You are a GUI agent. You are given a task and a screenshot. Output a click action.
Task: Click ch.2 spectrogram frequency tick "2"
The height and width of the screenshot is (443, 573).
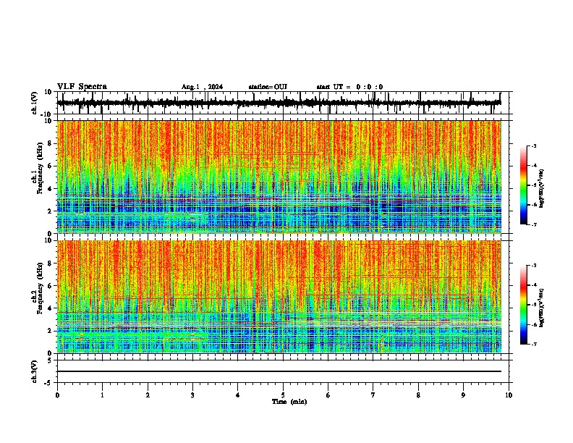pyautogui.click(x=50, y=330)
